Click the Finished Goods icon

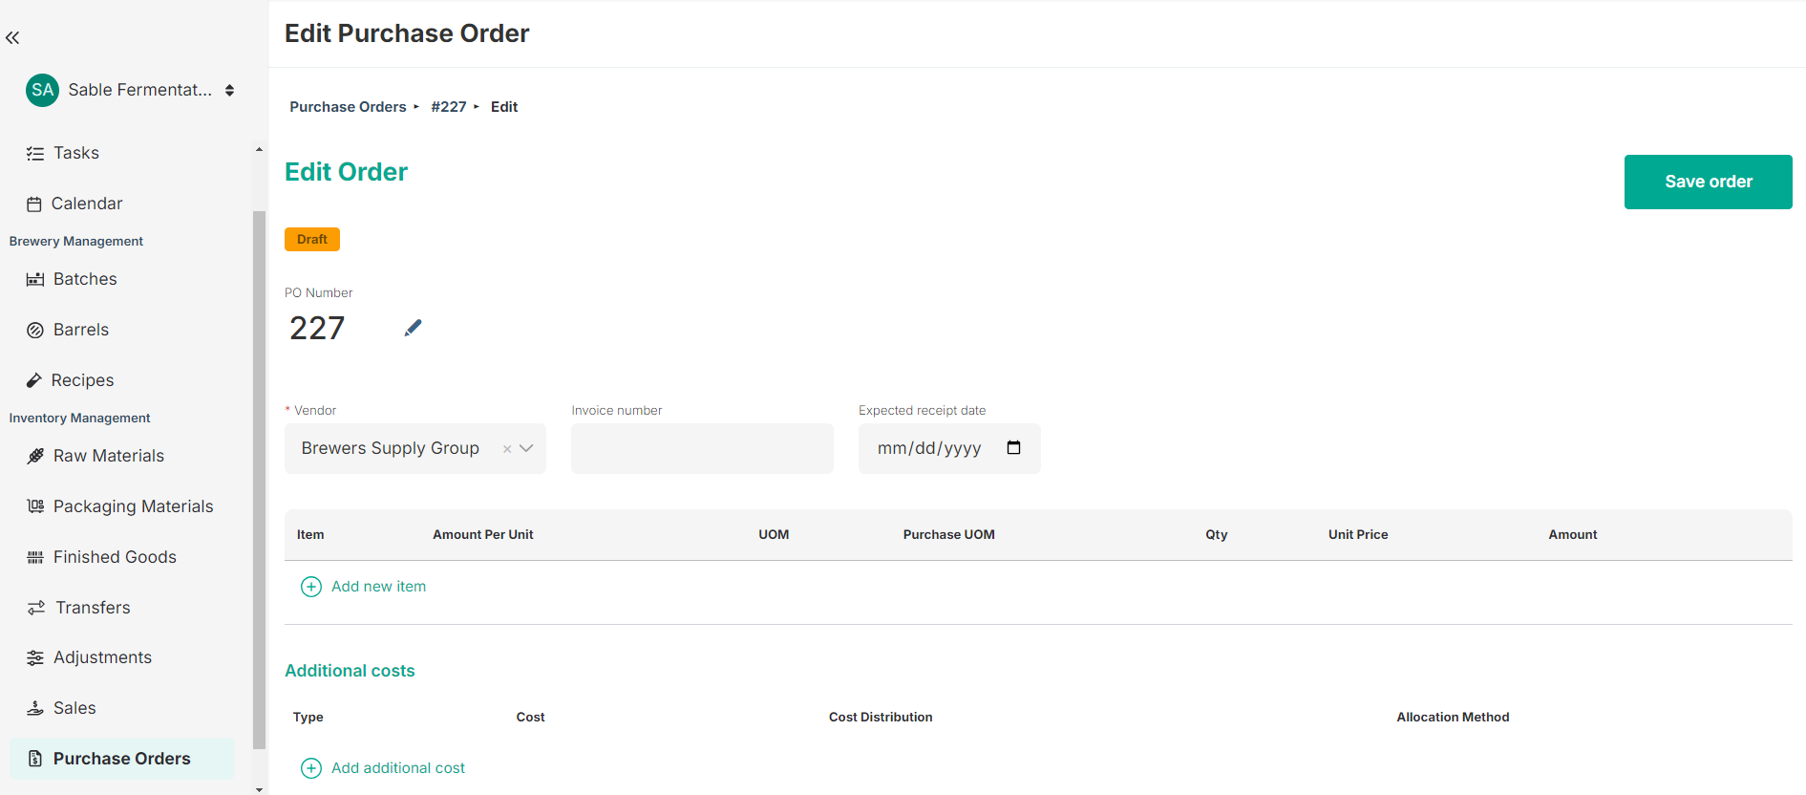(x=35, y=557)
